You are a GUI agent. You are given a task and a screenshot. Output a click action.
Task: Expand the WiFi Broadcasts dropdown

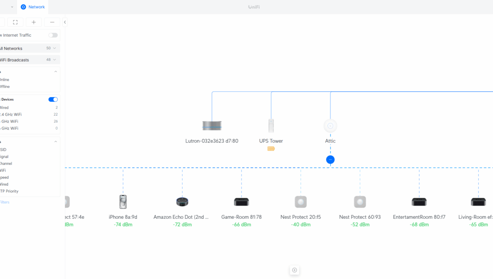tap(29, 60)
